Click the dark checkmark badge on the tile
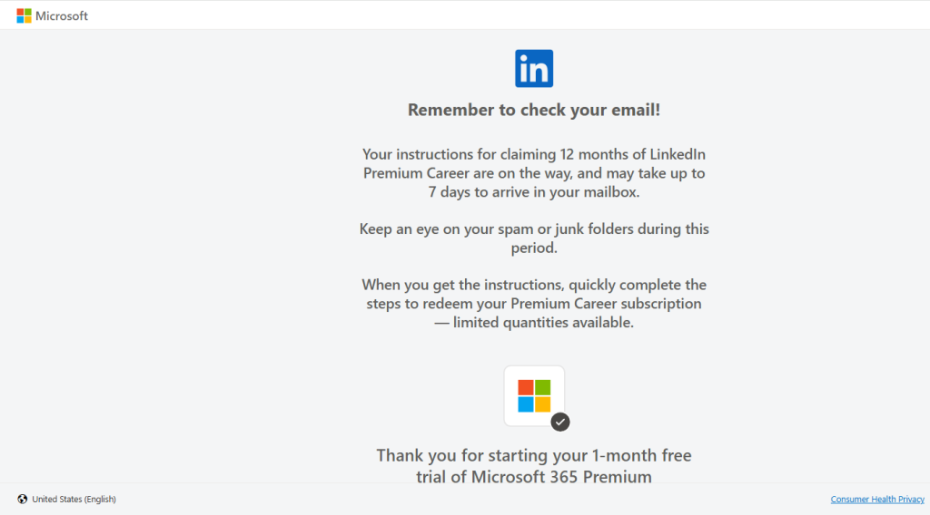Image resolution: width=930 pixels, height=515 pixels. [x=560, y=422]
